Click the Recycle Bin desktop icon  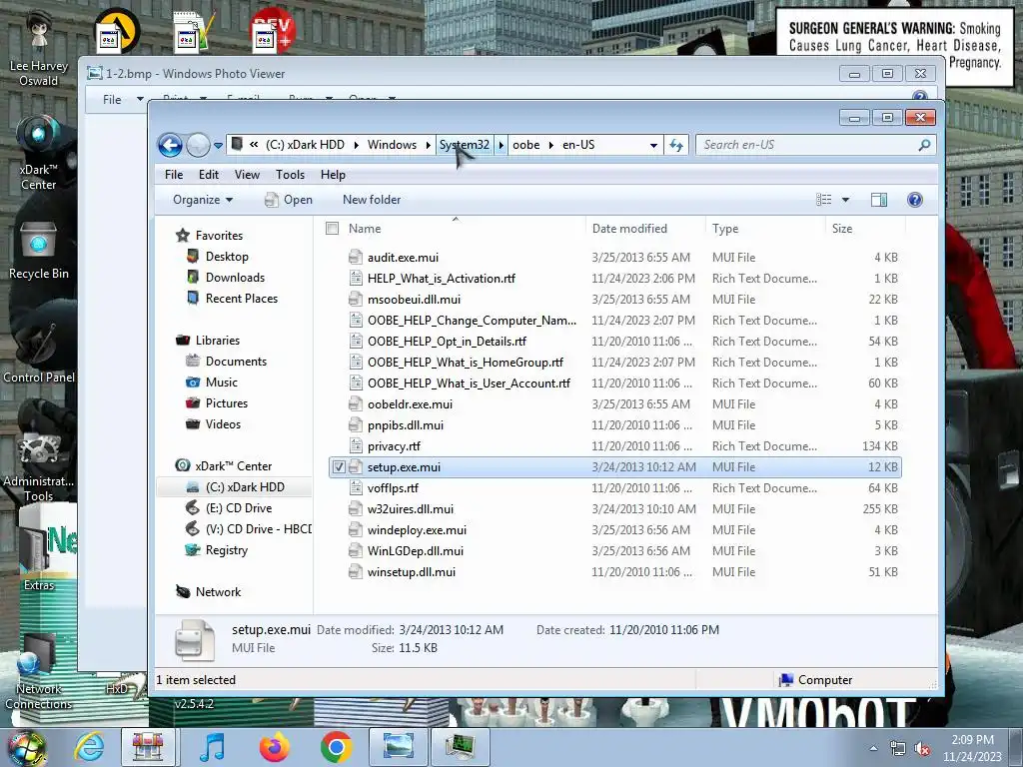tap(39, 251)
